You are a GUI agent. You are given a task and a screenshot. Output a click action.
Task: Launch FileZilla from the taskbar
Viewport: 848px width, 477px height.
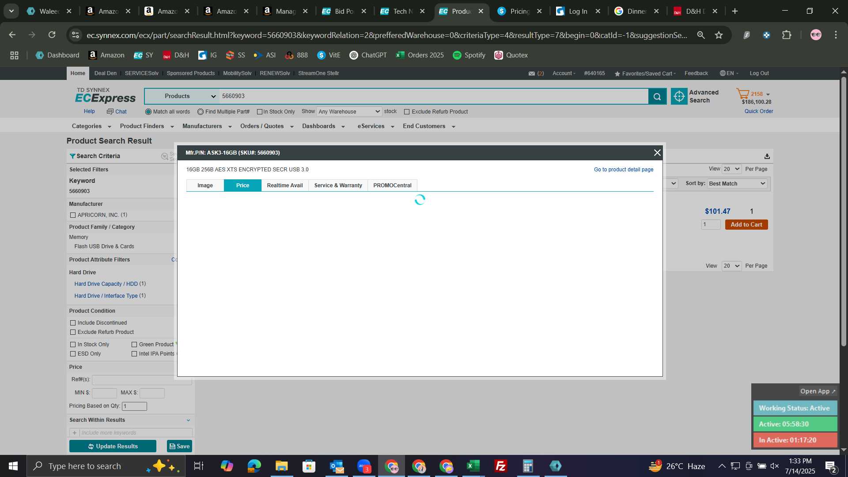point(501,466)
